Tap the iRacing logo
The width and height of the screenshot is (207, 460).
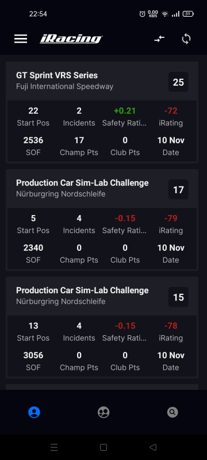click(71, 39)
